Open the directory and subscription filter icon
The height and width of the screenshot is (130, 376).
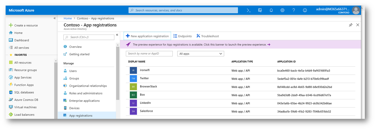[x=260, y=10]
